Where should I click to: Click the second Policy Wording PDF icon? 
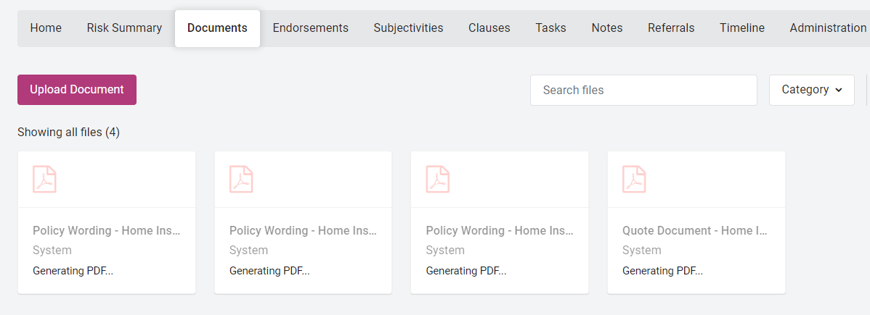[x=241, y=179]
